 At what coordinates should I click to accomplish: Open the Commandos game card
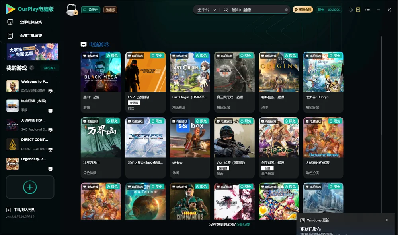pyautogui.click(x=190, y=201)
